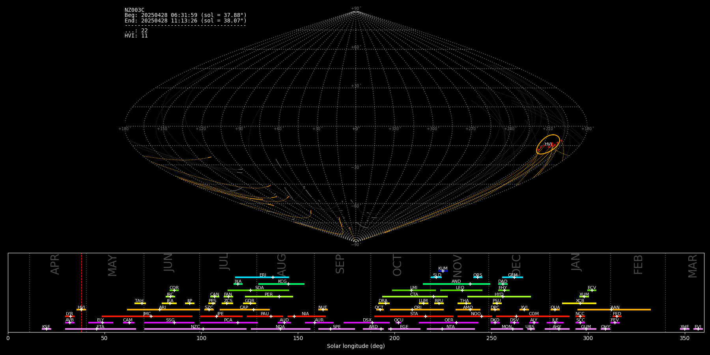Click the 'Solar longitude (deg)' axis title

(x=356, y=346)
